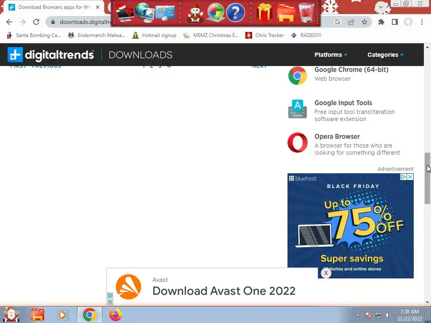Click the Chrome forward arrow
This screenshot has width=431, height=323.
point(23,22)
